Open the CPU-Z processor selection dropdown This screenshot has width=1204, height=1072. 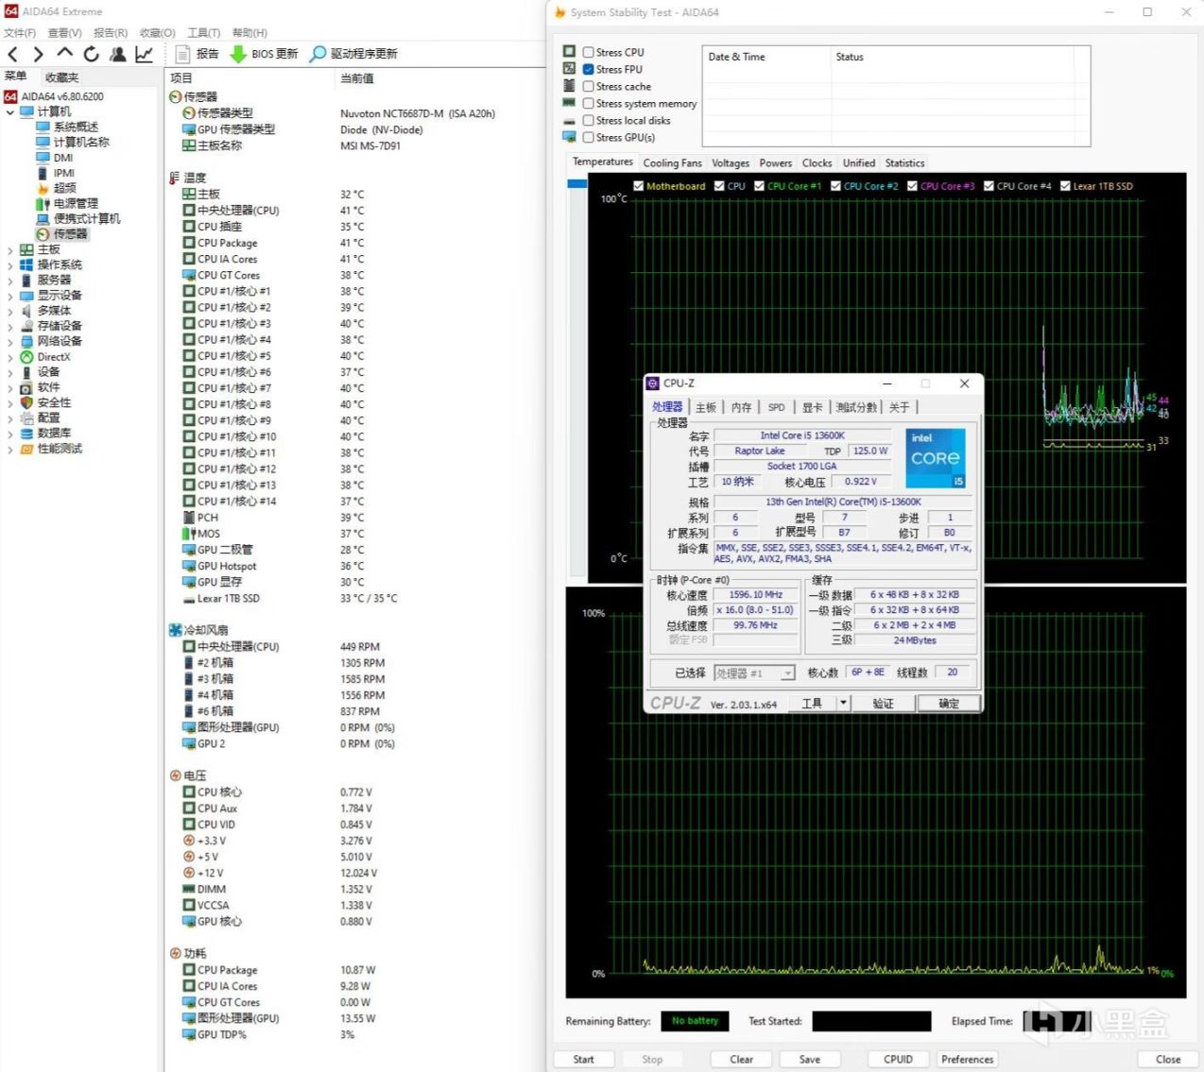[x=787, y=673]
